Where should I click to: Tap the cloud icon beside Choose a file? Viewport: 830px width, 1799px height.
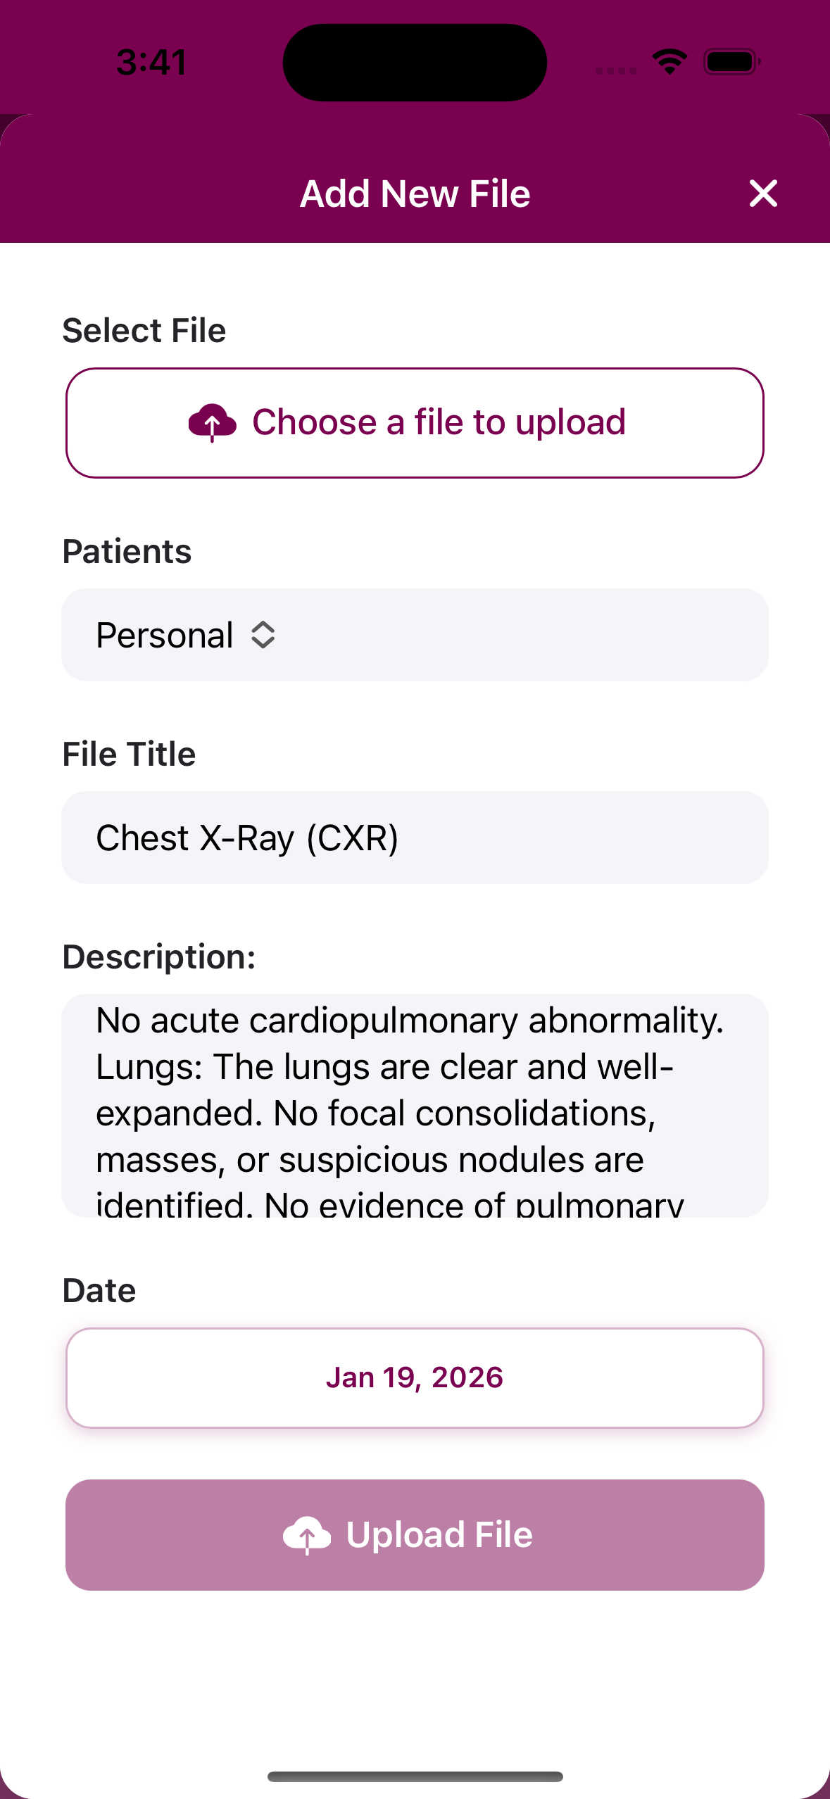pos(212,422)
